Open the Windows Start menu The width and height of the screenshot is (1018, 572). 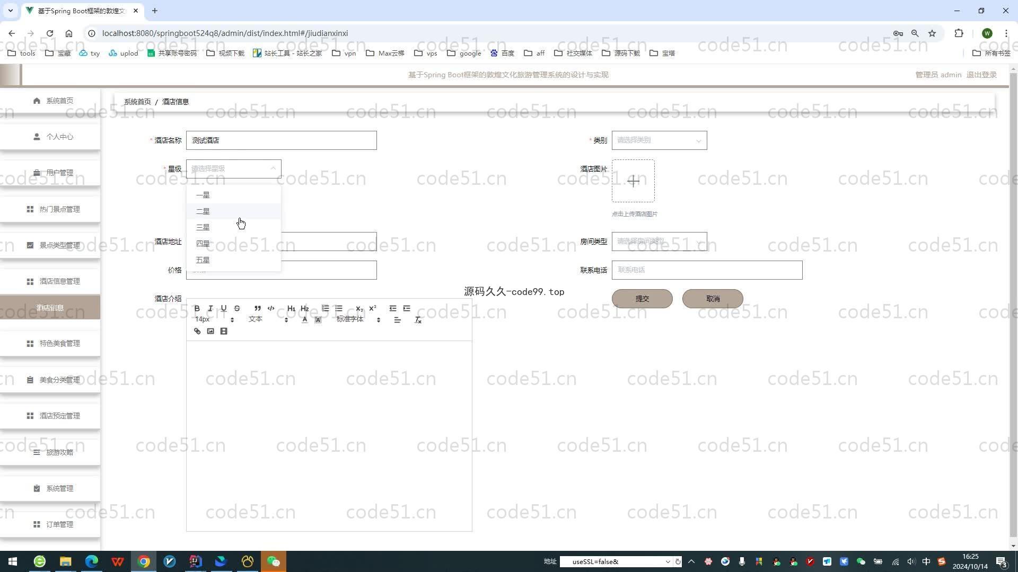[13, 561]
